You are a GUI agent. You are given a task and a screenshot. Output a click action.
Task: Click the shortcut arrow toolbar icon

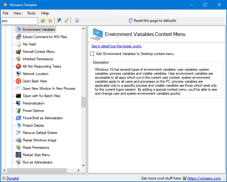(x=59, y=21)
